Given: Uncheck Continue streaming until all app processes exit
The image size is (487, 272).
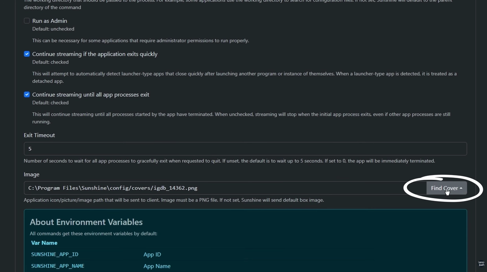Looking at the screenshot, I should (27, 95).
